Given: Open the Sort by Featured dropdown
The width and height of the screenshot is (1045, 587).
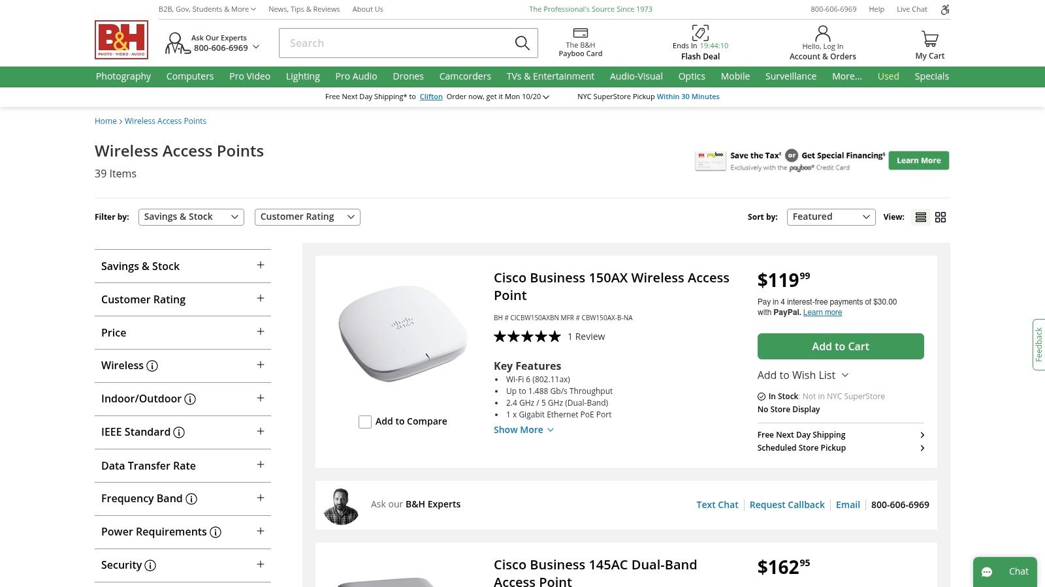Looking at the screenshot, I should point(831,217).
